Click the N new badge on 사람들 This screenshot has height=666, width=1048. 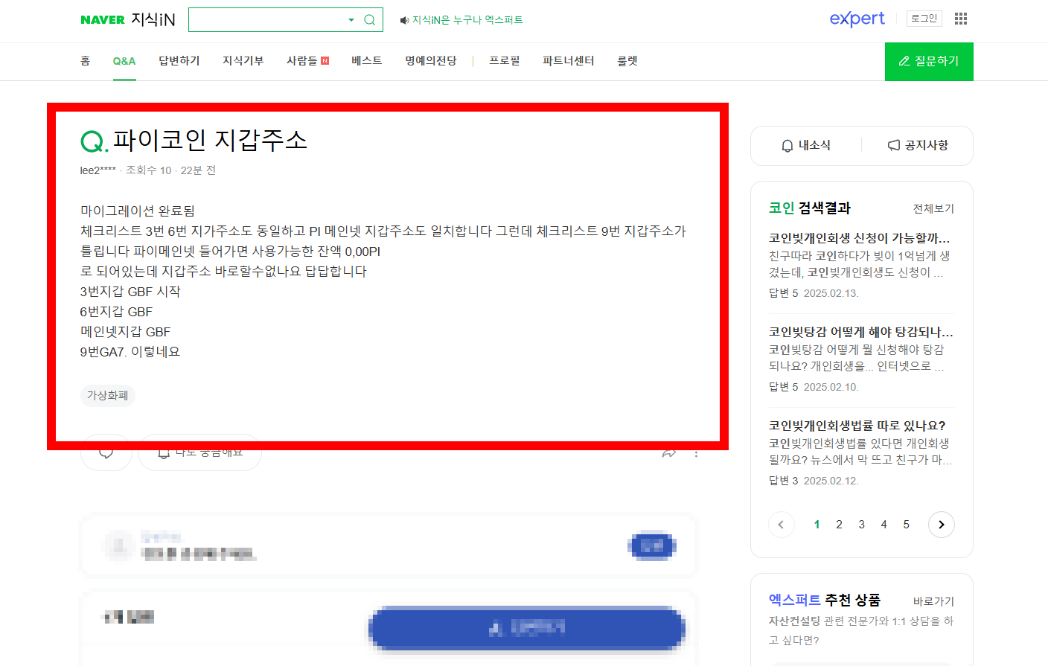[325, 61]
